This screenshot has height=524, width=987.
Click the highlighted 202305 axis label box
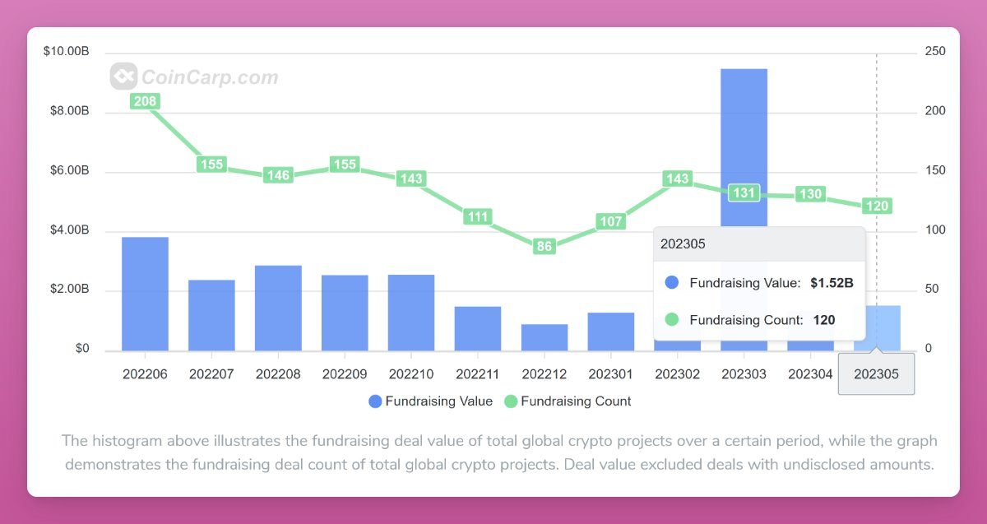click(x=876, y=373)
